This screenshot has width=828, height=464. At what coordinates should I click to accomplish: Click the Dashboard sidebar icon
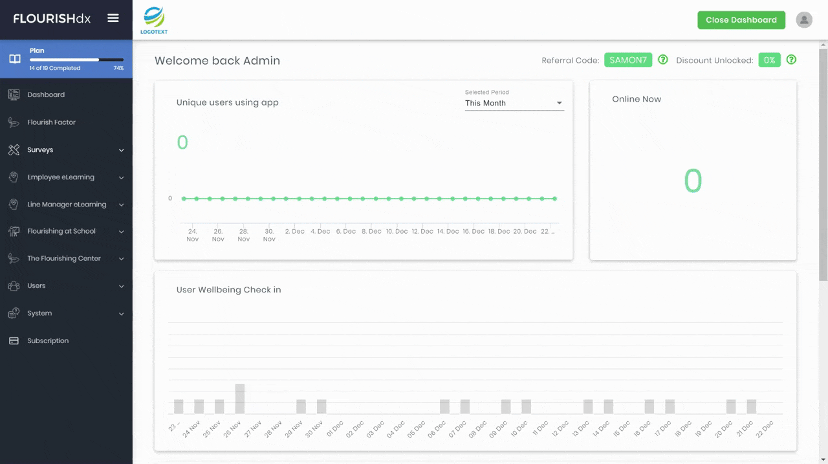click(14, 94)
